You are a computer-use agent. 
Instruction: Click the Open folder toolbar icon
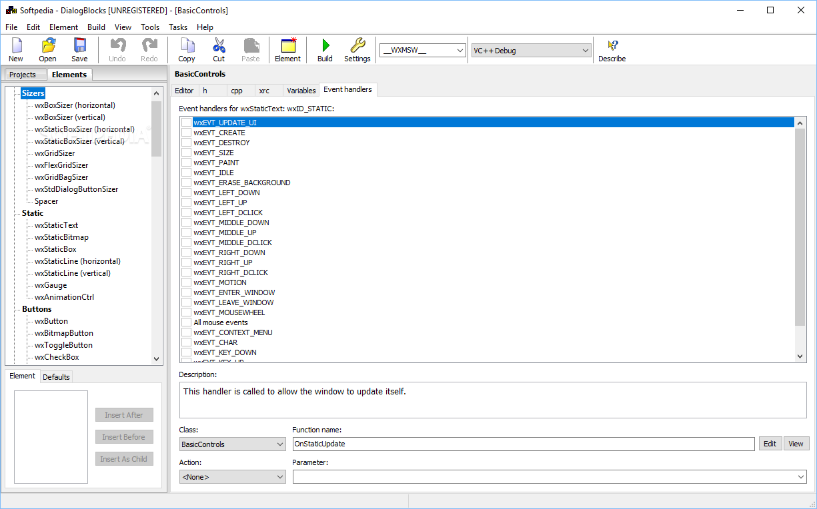pos(48,45)
